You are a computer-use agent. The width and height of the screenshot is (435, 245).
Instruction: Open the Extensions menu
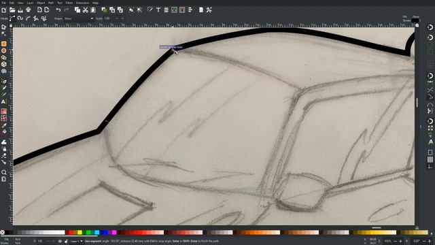[83, 3]
